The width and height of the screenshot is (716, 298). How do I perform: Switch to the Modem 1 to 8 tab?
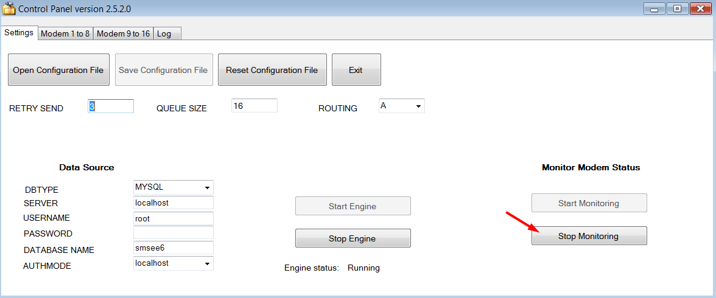pyautogui.click(x=65, y=34)
